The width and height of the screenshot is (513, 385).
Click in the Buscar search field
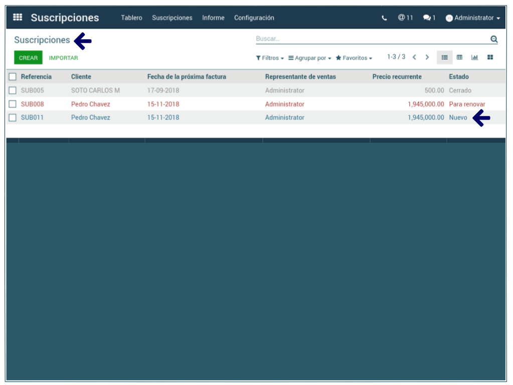pos(371,39)
